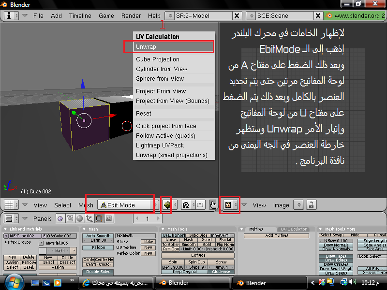
Task: Click the textured draw type icon
Action: [x=167, y=205]
